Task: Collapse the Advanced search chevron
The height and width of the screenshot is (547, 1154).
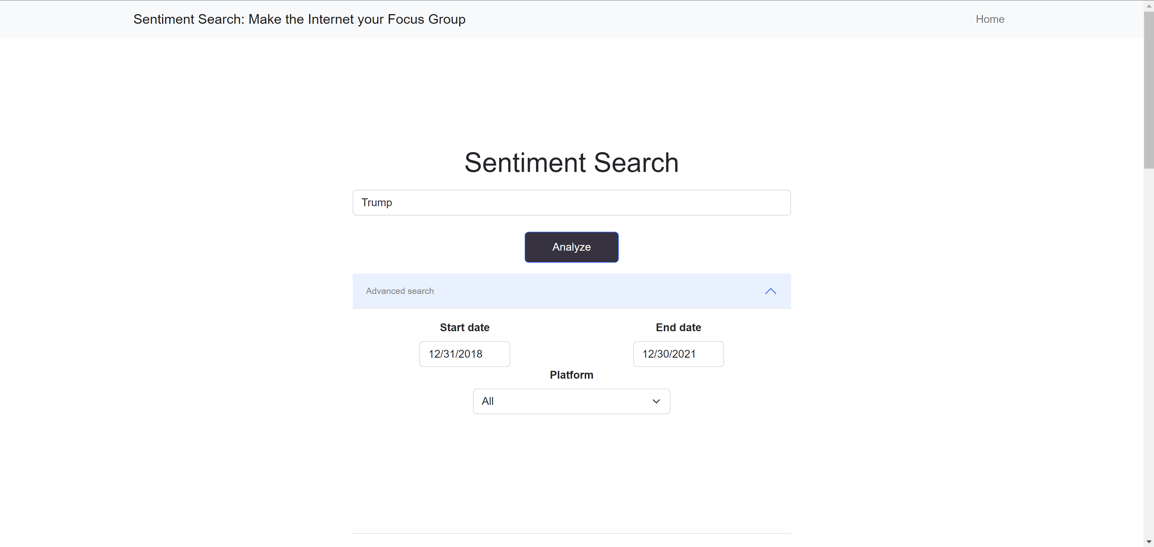Action: (770, 291)
